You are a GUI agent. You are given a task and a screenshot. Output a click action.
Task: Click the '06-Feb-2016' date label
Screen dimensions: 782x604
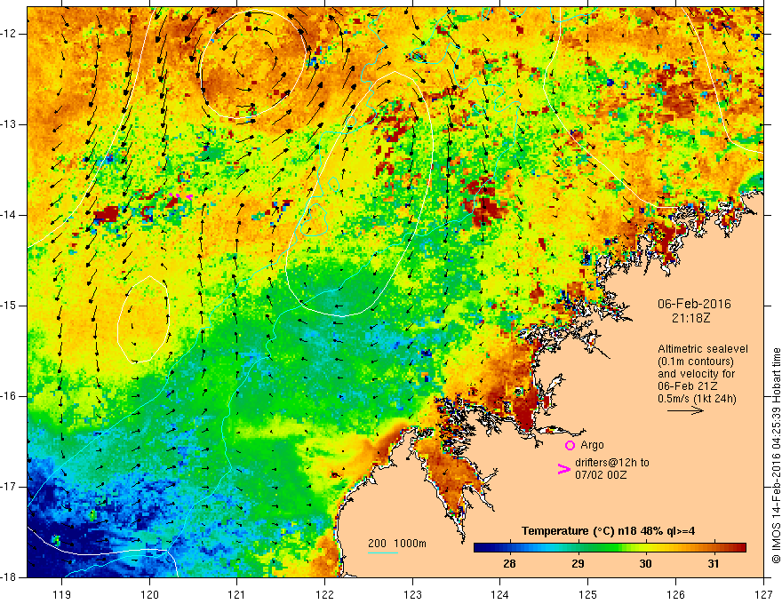[x=694, y=304]
